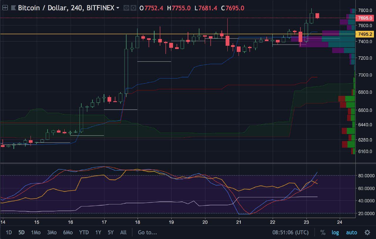Select the 1Mo time range
376x239 pixels.
click(x=36, y=233)
